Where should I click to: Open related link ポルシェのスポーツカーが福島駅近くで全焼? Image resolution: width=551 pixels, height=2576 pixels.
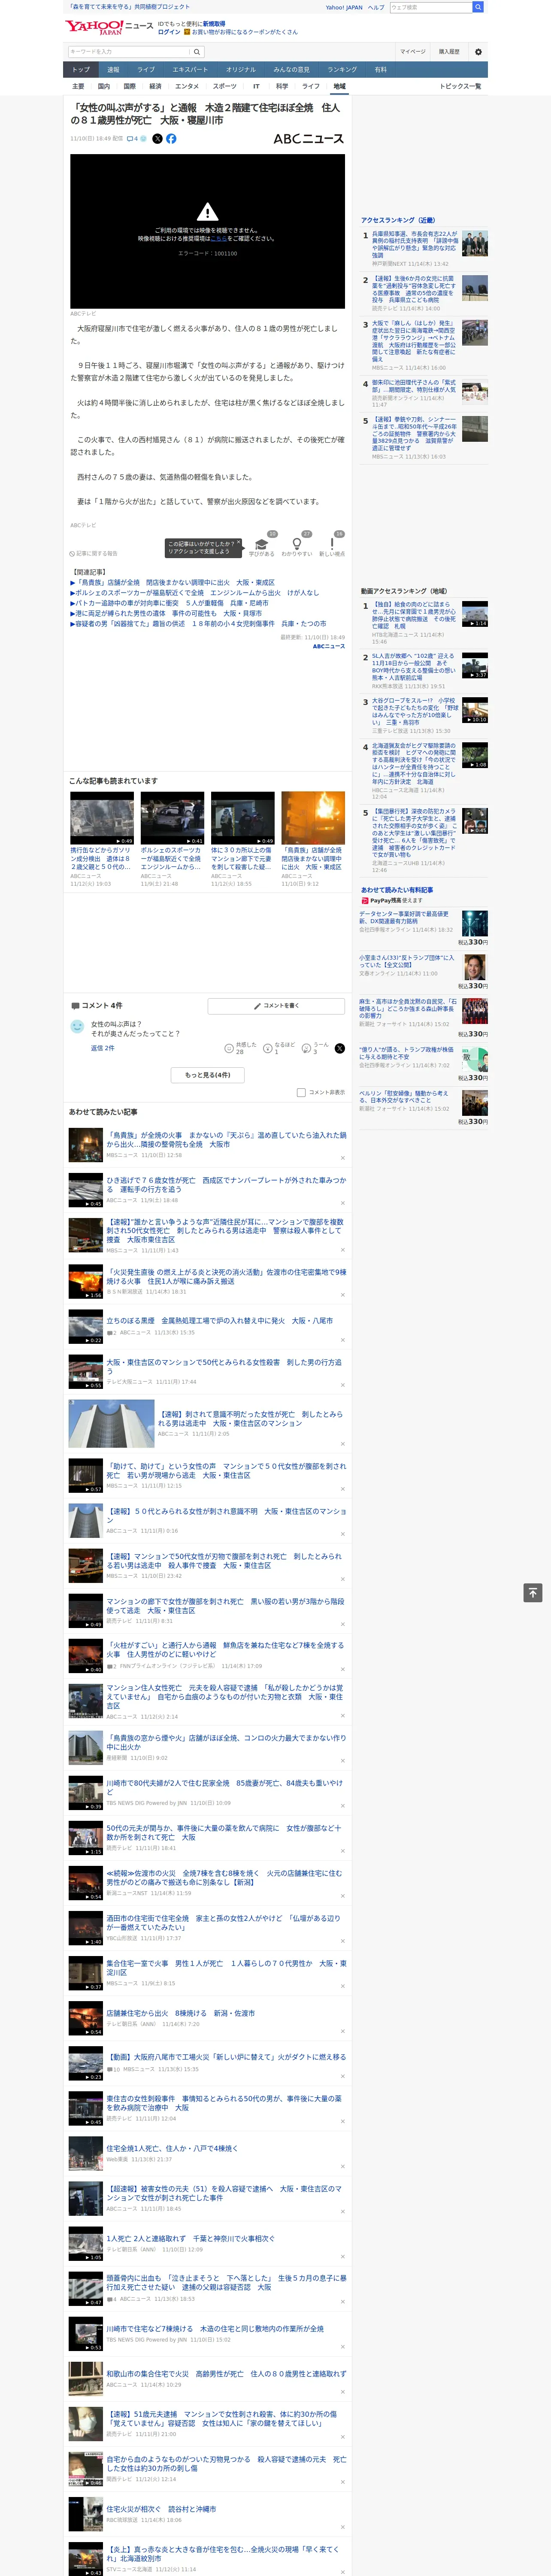(195, 593)
